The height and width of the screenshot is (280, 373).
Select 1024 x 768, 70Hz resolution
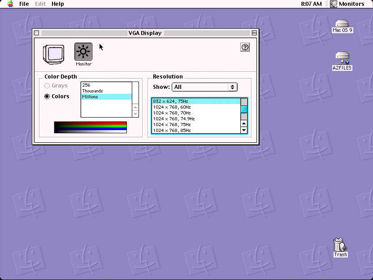coord(196,113)
